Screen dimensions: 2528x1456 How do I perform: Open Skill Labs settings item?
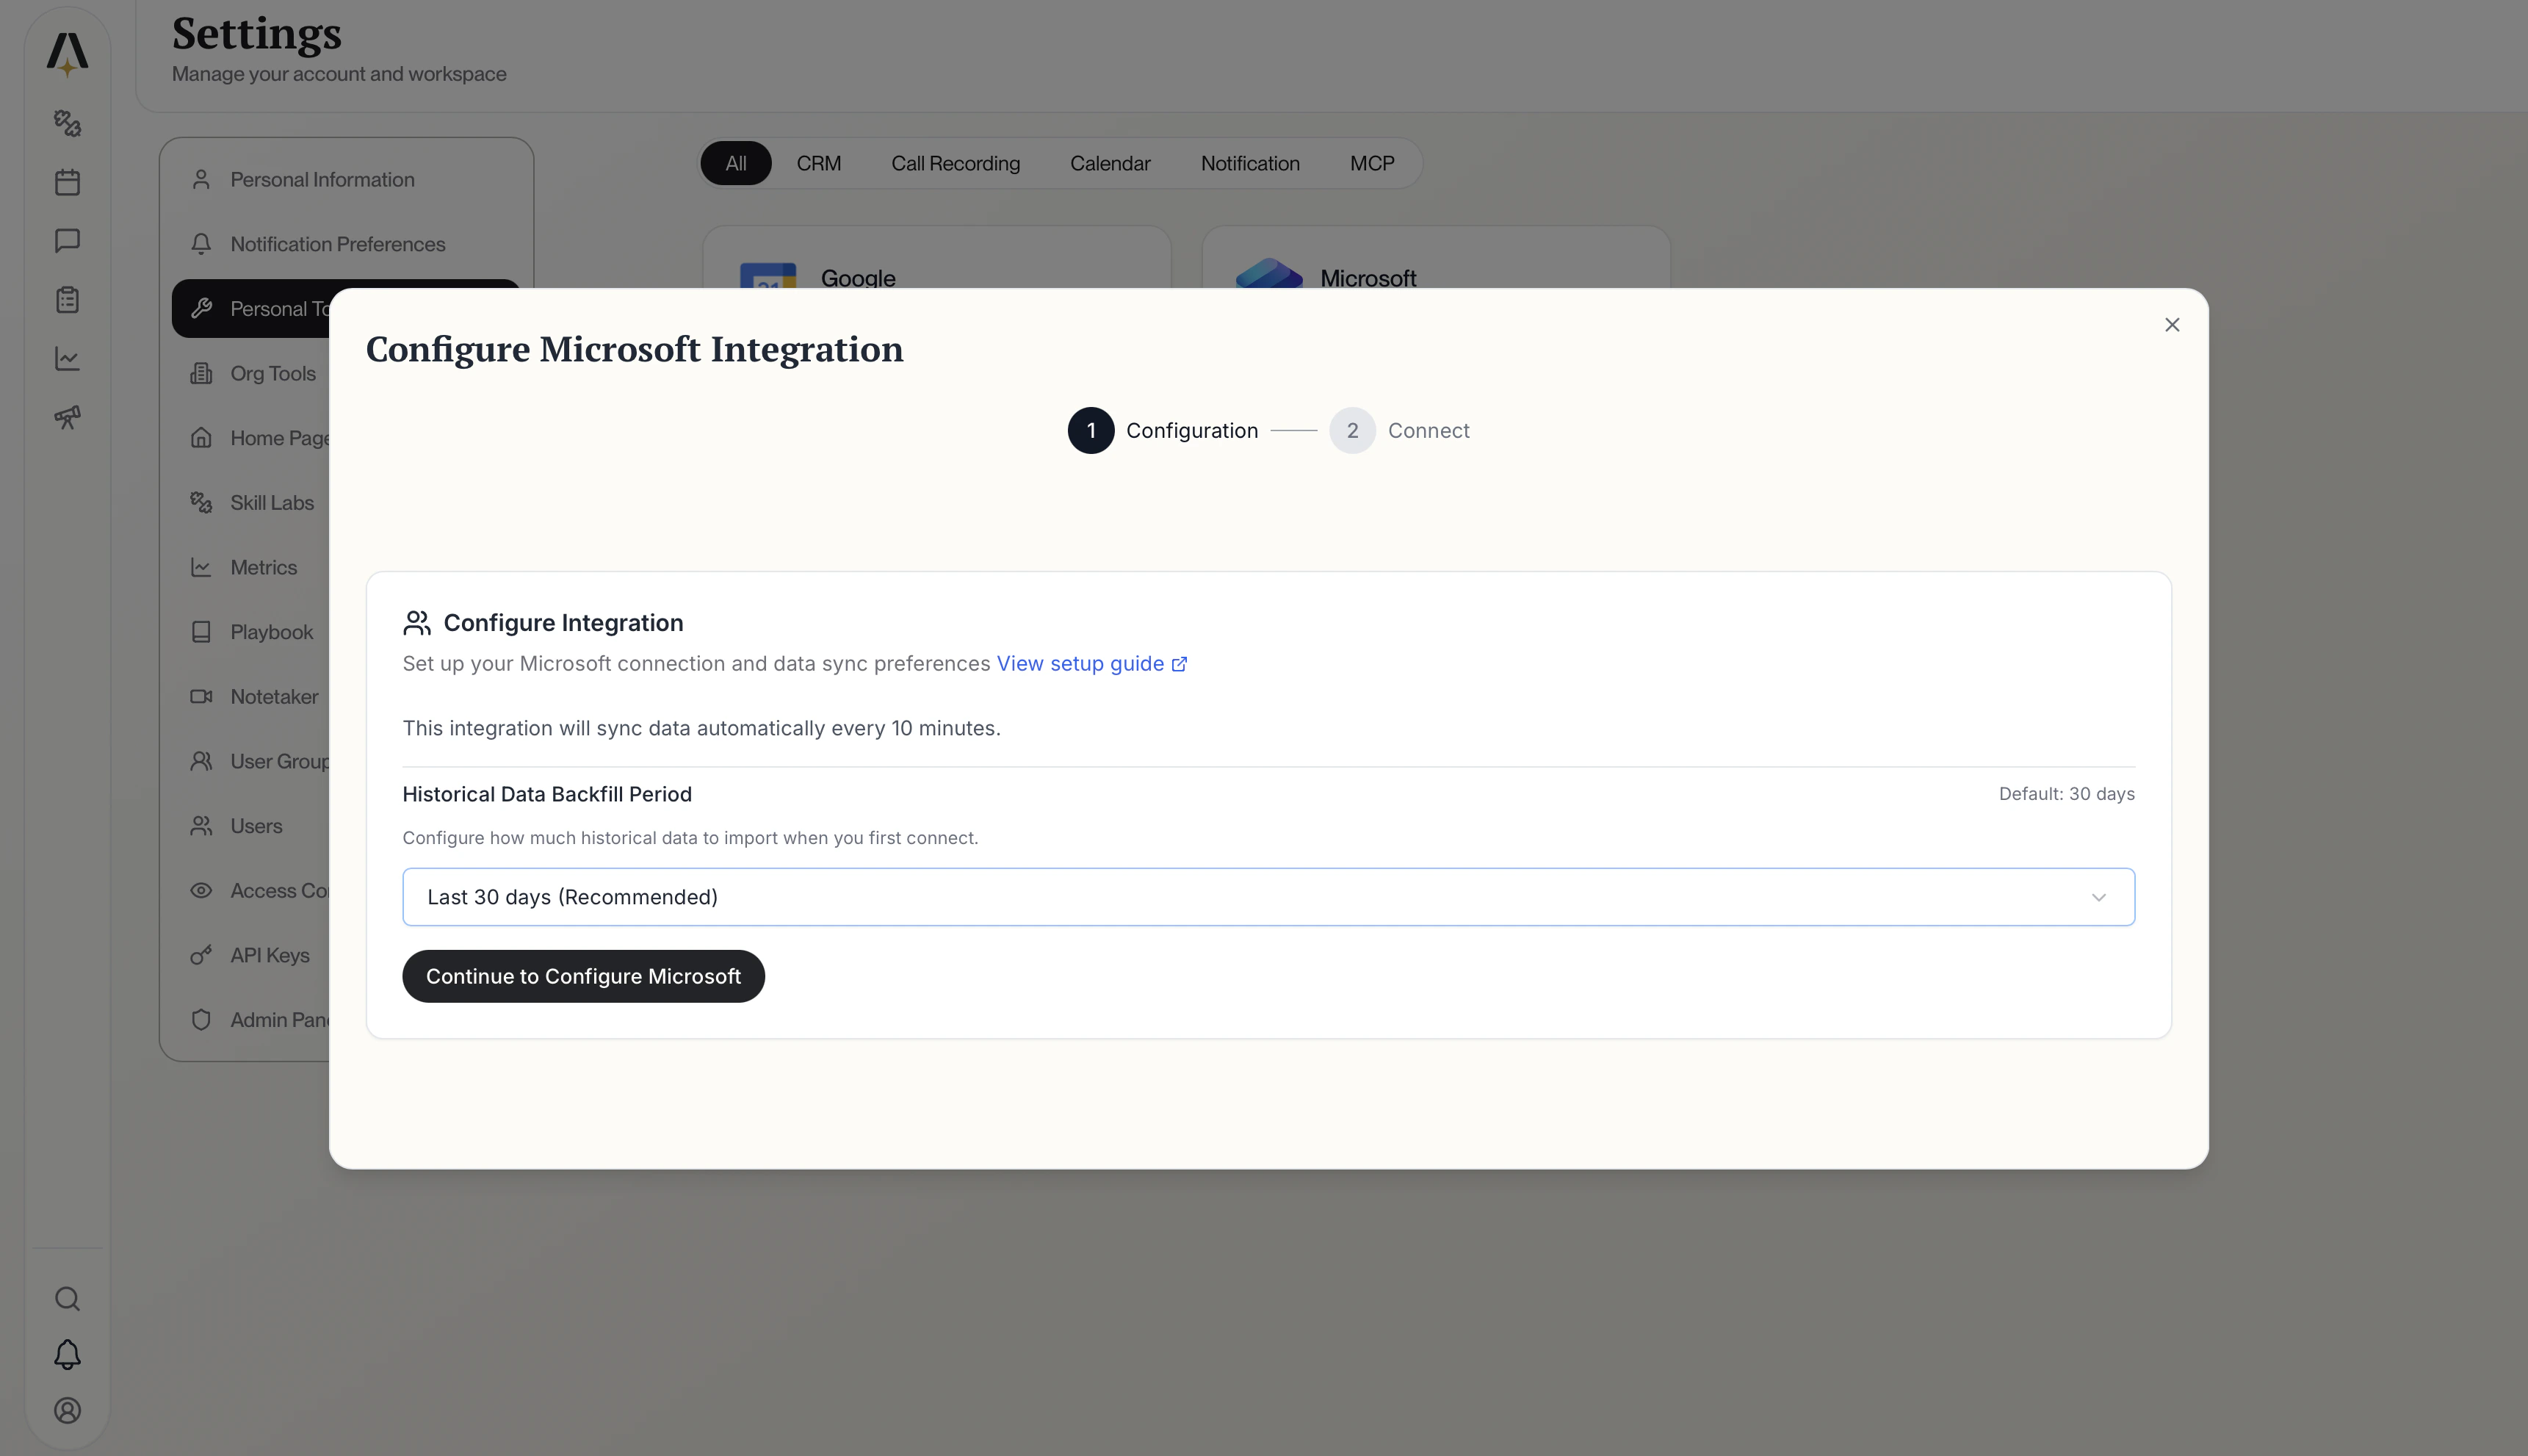coord(251,503)
